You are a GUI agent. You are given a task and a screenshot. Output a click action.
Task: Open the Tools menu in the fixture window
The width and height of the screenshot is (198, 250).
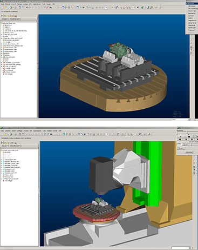point(44,4)
